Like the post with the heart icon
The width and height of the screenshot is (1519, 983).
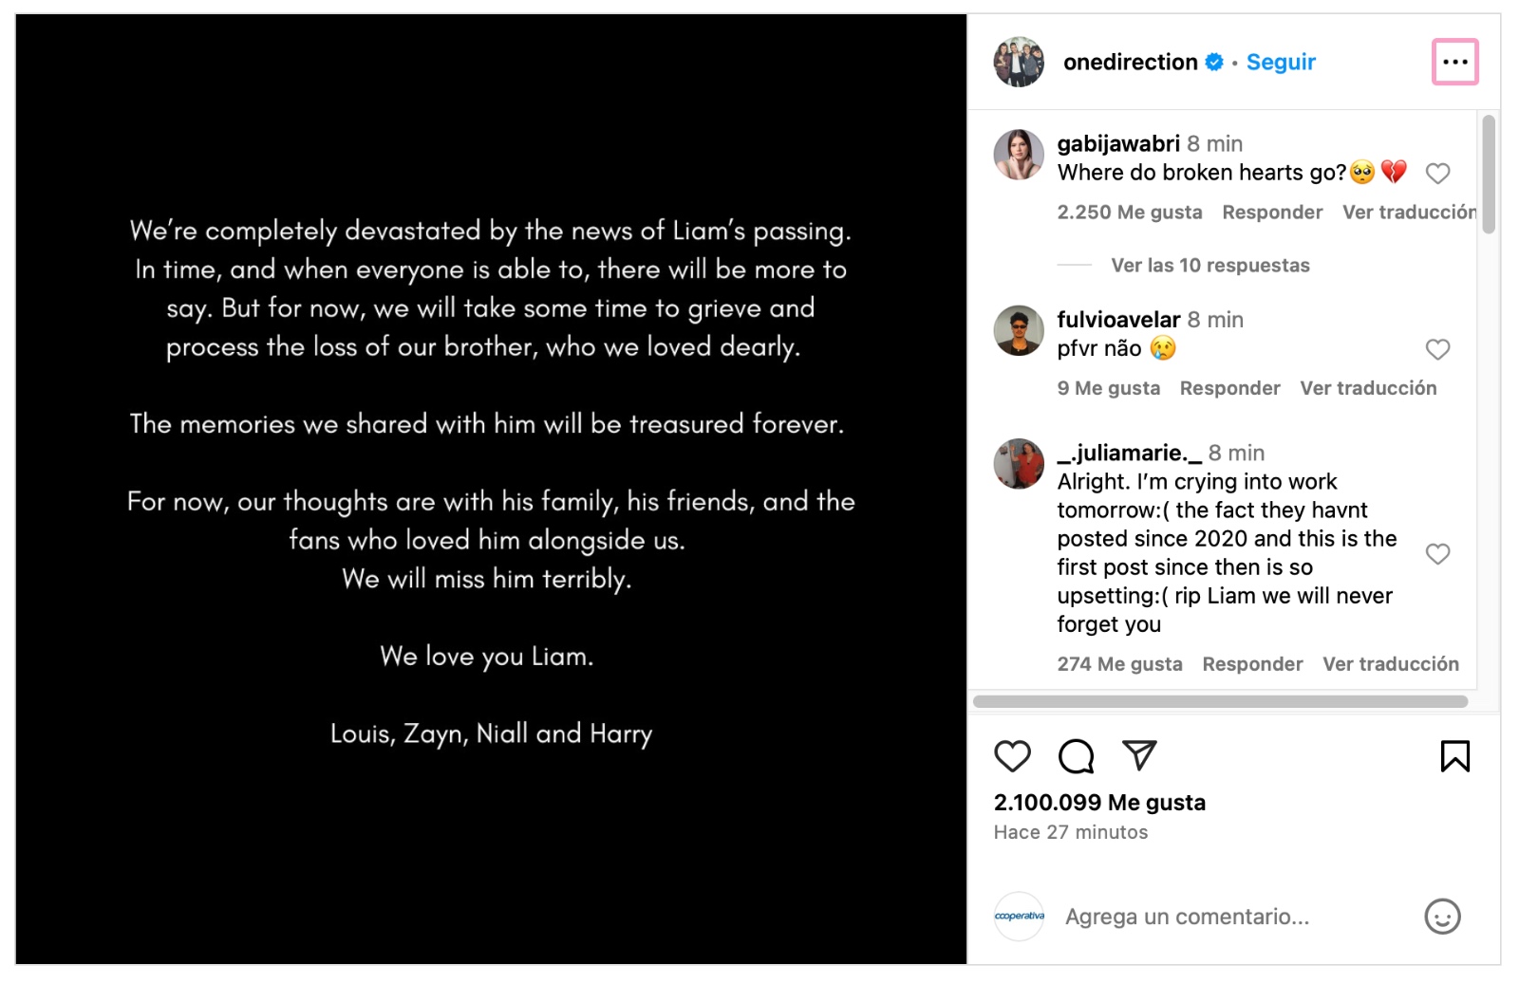1012,756
